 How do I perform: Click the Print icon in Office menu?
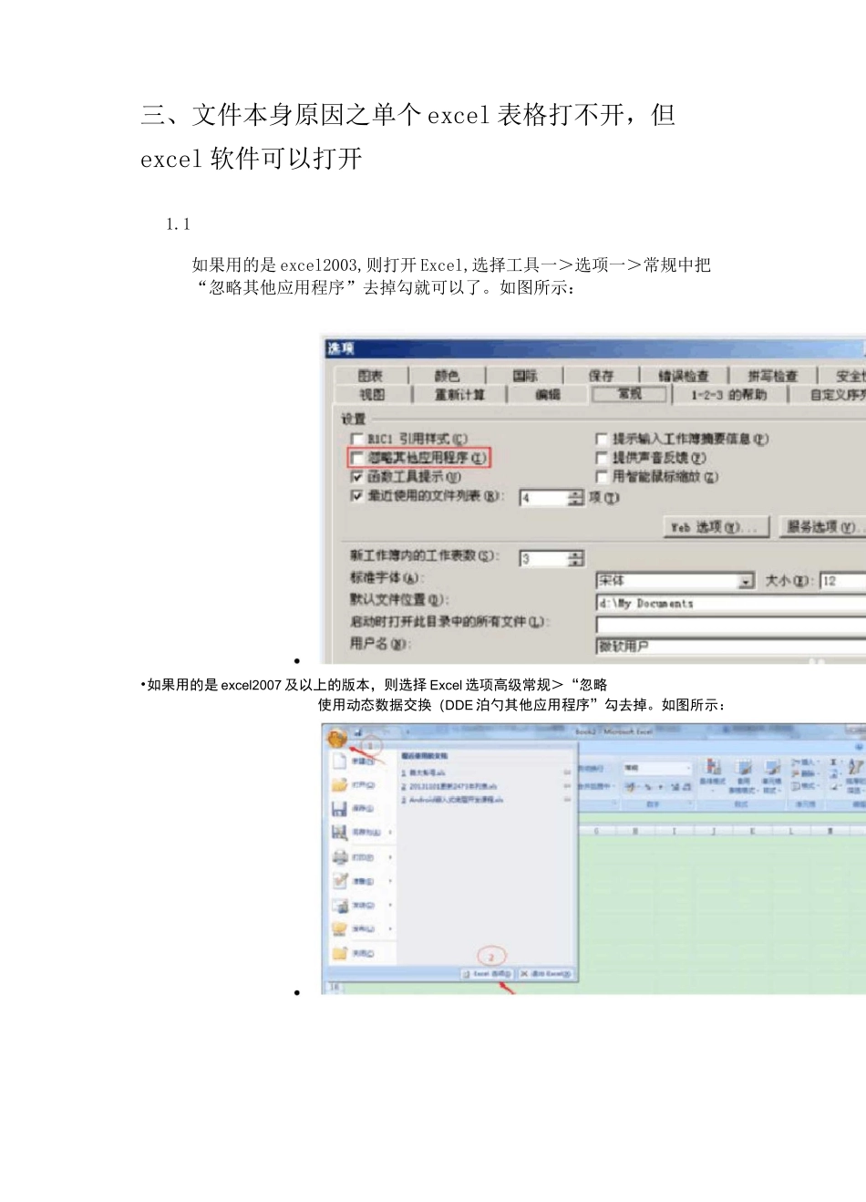click(x=339, y=856)
